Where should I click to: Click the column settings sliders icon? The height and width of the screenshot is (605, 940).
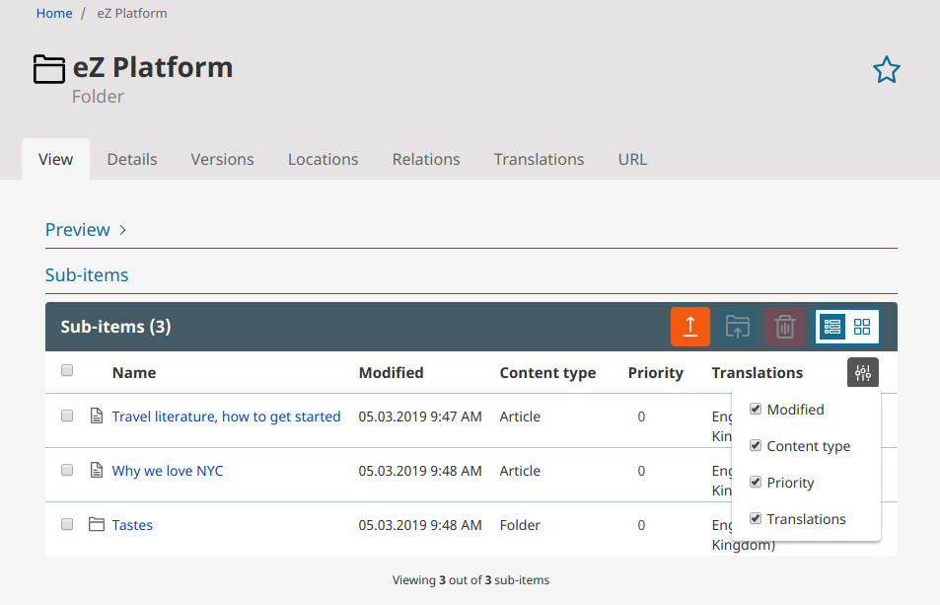point(863,372)
